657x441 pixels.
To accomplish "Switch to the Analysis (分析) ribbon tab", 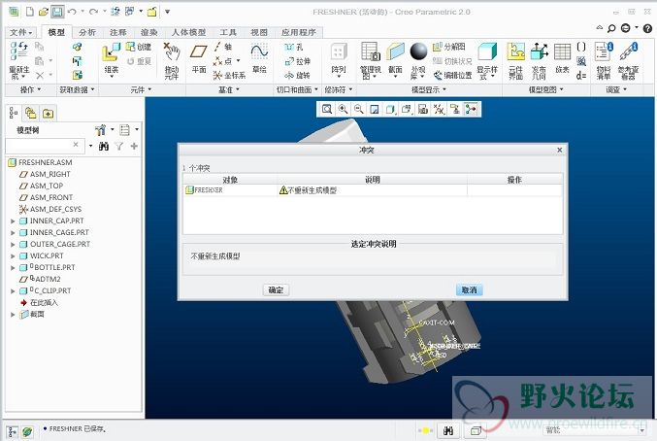I will (x=87, y=32).
